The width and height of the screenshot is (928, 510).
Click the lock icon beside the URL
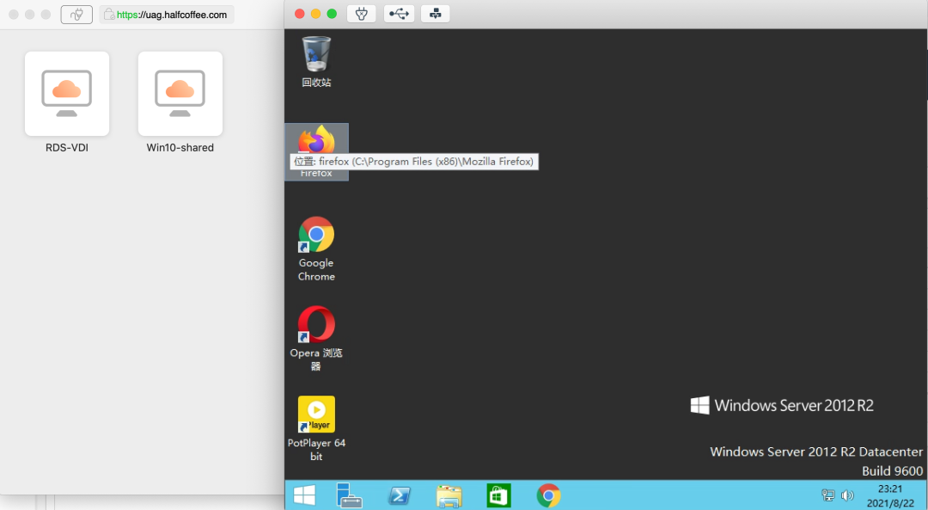(109, 15)
